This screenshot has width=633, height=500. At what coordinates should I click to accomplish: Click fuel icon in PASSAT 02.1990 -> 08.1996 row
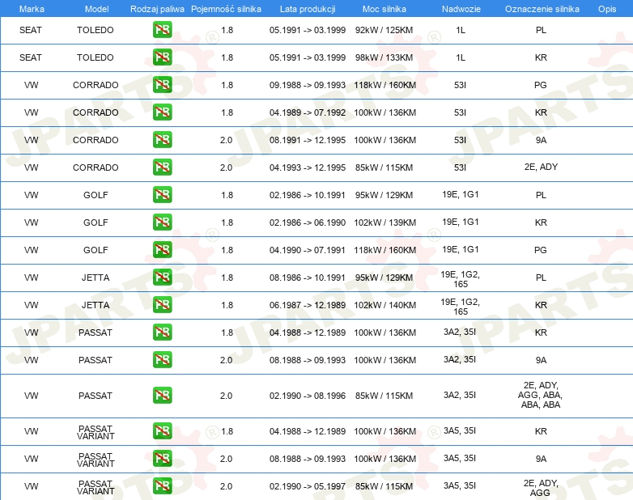(x=162, y=396)
